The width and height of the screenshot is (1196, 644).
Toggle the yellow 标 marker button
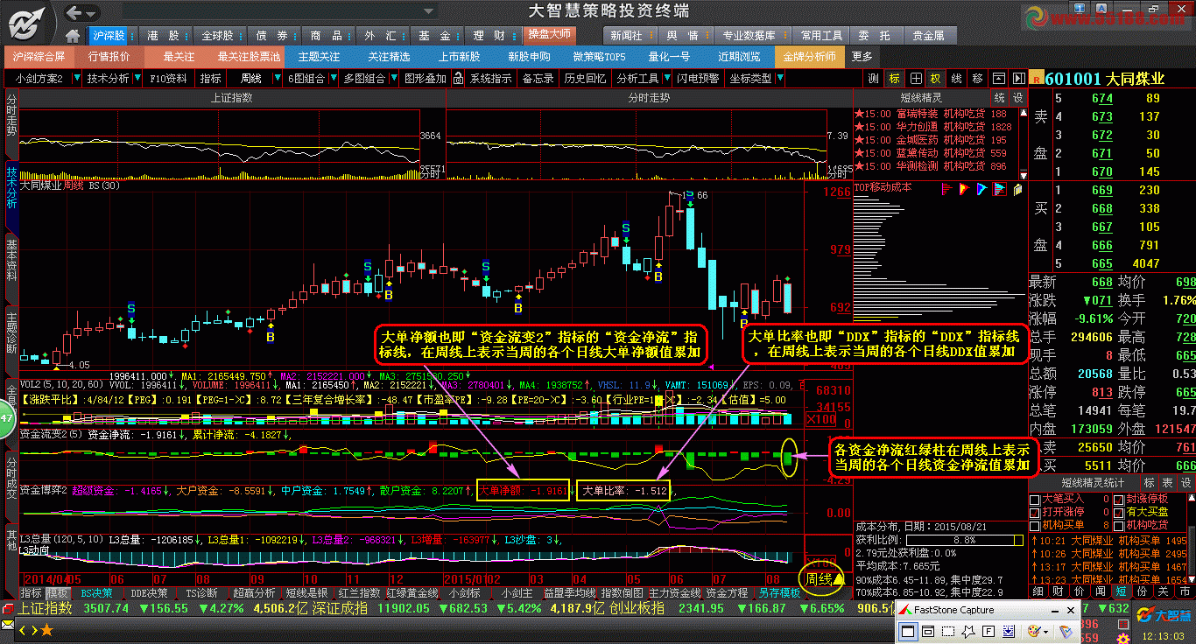click(x=894, y=78)
